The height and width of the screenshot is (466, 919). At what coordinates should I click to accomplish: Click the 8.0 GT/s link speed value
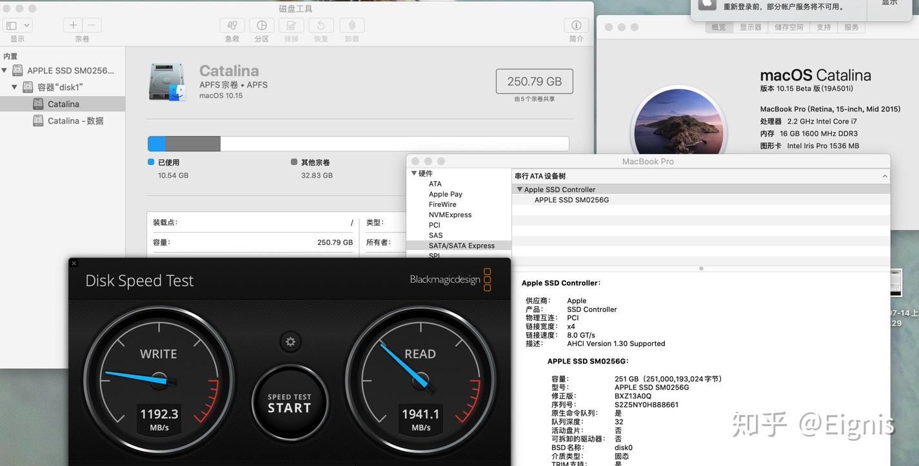pyautogui.click(x=581, y=335)
